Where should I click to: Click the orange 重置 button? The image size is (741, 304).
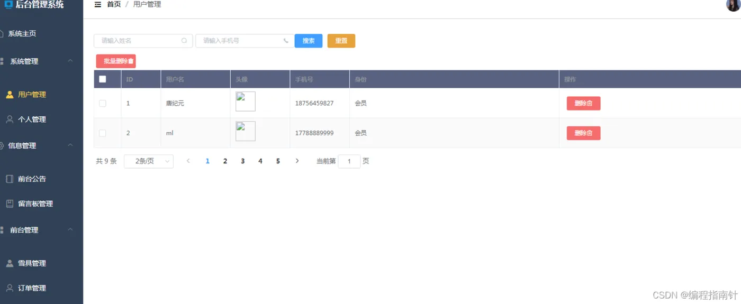(x=341, y=41)
